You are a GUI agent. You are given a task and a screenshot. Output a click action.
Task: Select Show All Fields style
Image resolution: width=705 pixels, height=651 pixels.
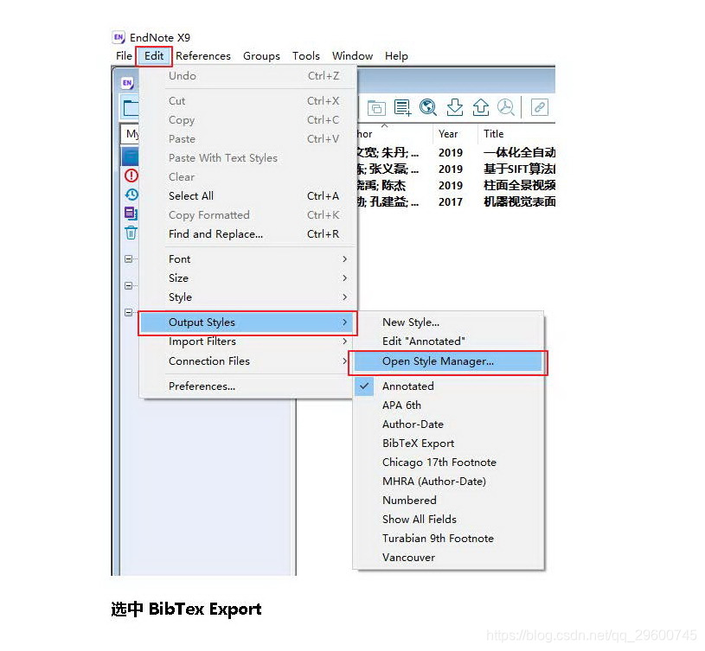448,520
